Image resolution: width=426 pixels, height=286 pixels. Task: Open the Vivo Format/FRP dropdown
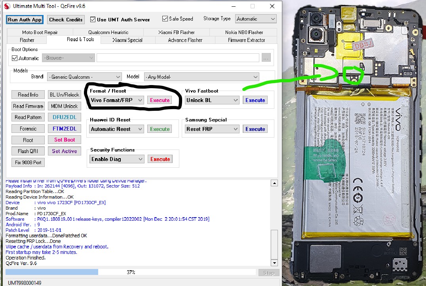pos(116,100)
